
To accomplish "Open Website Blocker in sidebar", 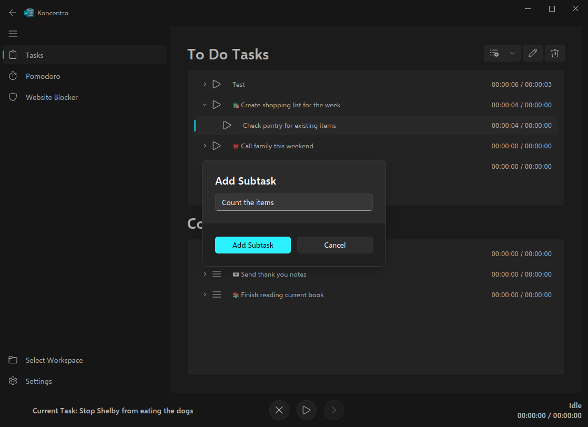I will [52, 97].
